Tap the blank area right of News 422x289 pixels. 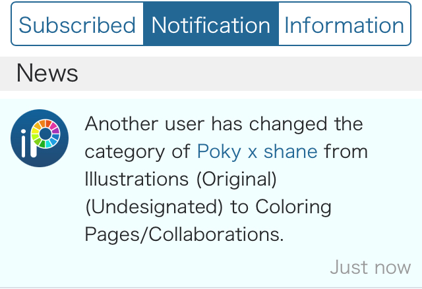click(264, 74)
